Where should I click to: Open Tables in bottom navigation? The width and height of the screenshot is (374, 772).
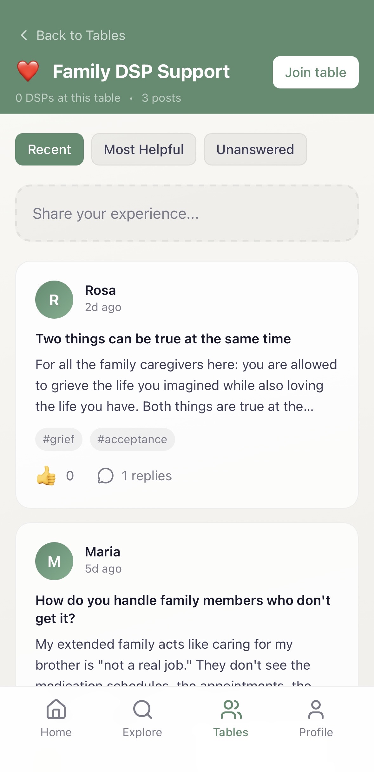[231, 718]
